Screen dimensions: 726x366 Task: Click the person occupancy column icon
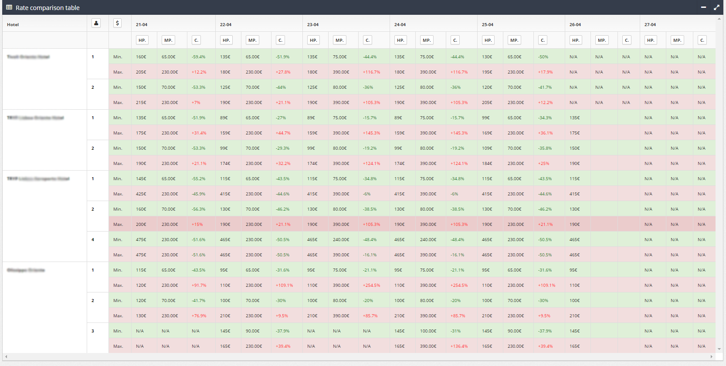click(96, 23)
